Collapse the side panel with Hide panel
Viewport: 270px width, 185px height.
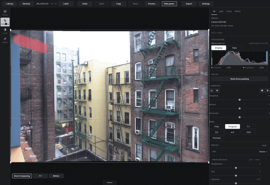coord(169,4)
